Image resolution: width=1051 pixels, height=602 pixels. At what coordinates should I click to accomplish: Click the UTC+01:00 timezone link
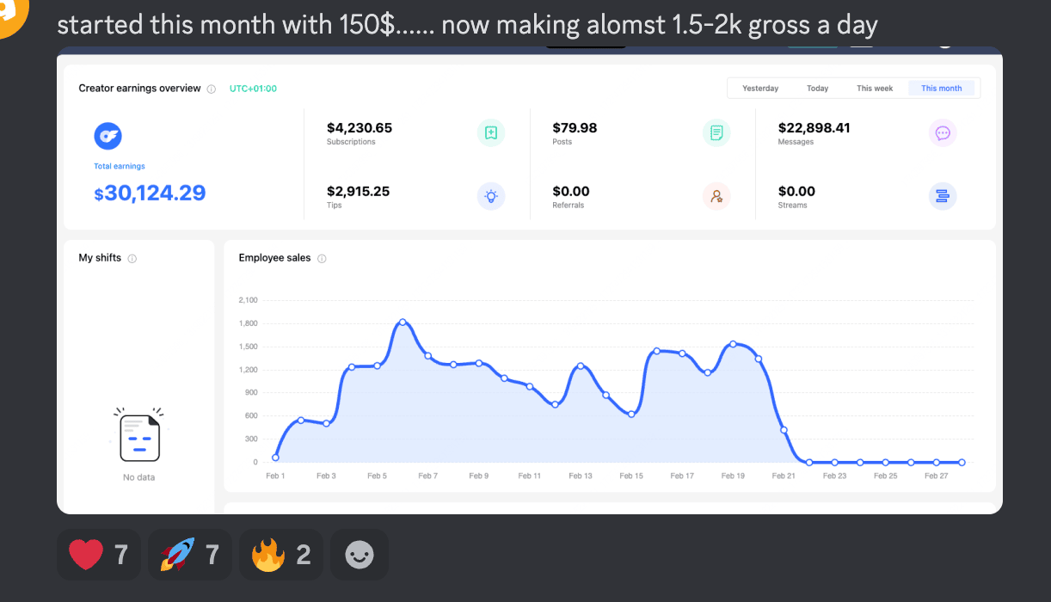[253, 89]
